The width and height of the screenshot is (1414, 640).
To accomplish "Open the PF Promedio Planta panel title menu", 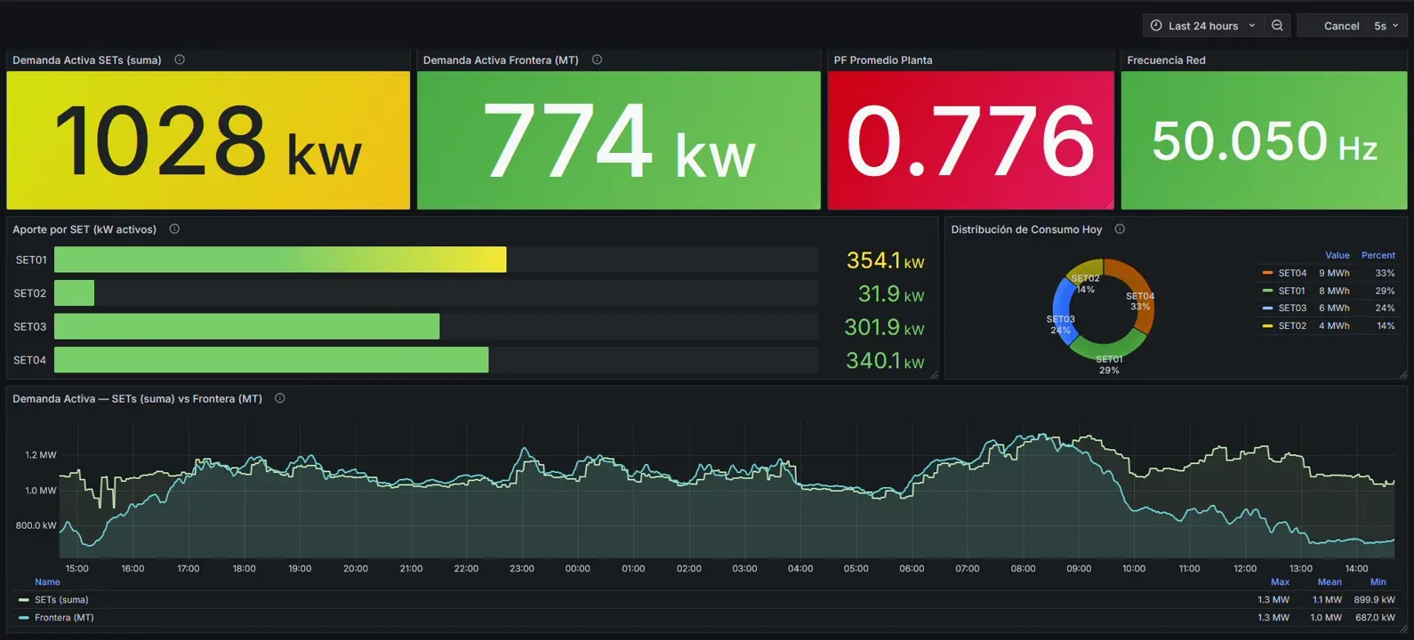I will 883,60.
